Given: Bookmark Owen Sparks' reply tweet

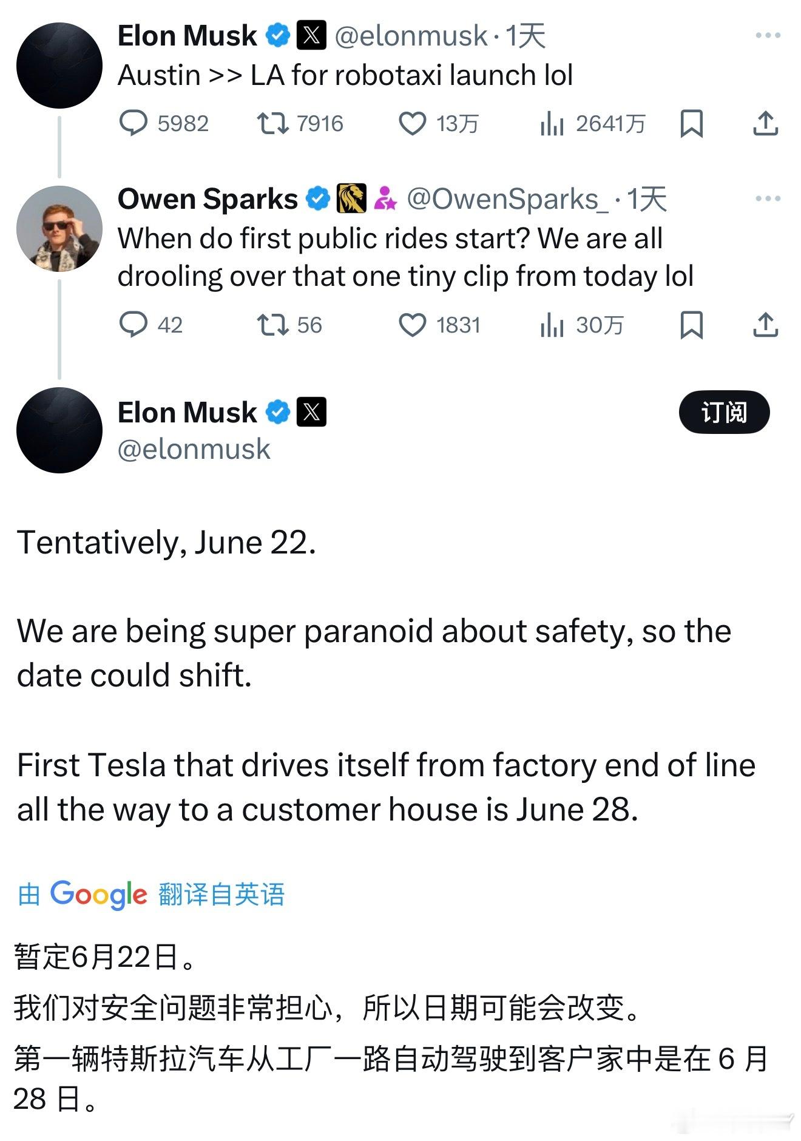Looking at the screenshot, I should (x=692, y=325).
